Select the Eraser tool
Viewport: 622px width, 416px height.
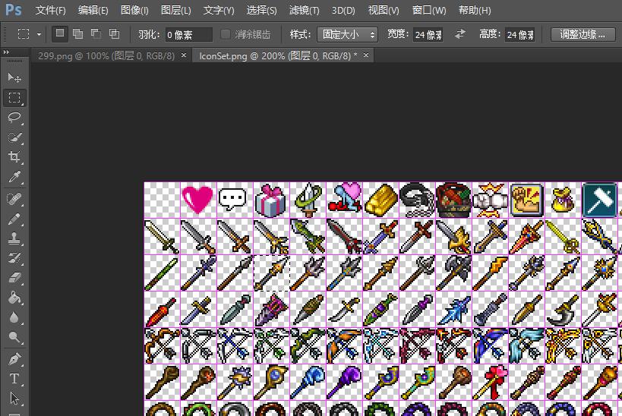(14, 278)
